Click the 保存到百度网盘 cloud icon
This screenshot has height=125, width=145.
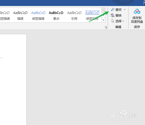[x=137, y=11]
